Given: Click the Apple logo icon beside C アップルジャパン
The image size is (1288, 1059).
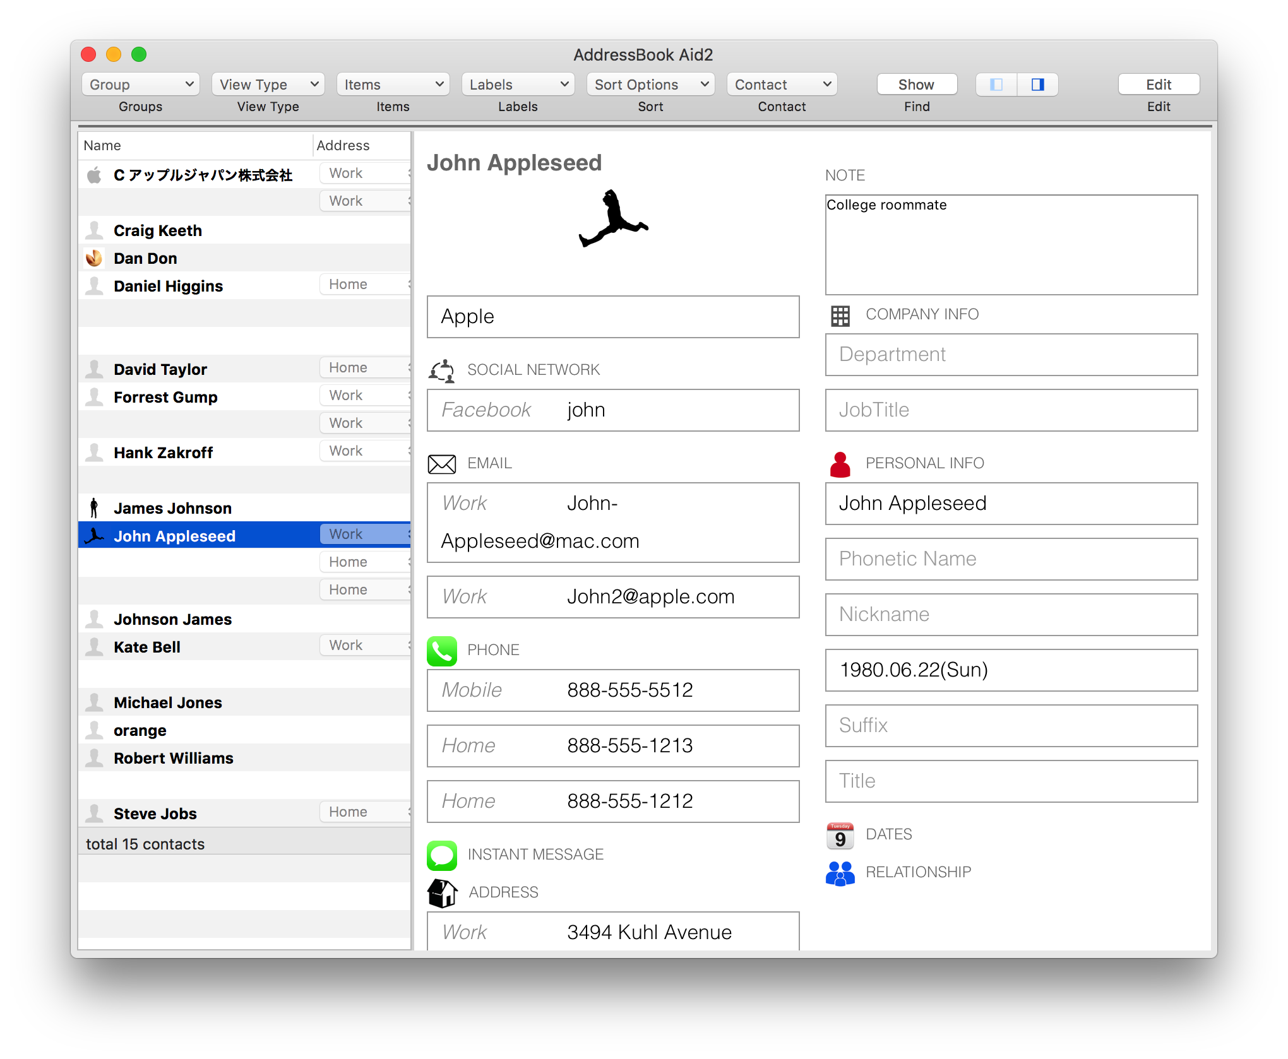Looking at the screenshot, I should click(94, 175).
